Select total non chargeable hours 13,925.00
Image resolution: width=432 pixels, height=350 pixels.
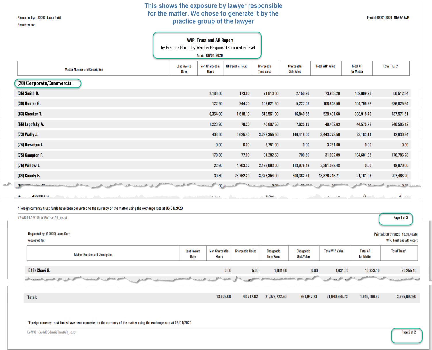pos(223,297)
